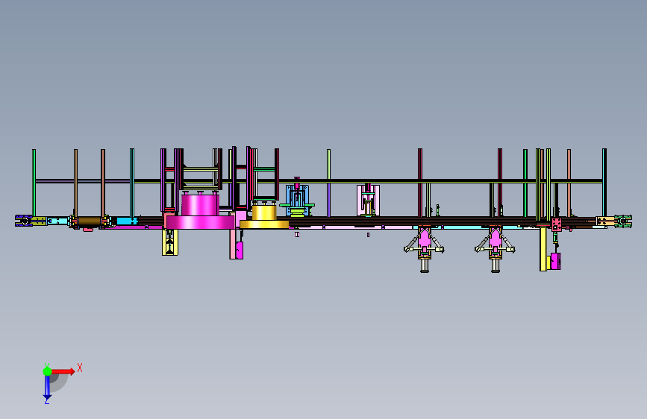647x419 pixels.
Task: Click the blue Z axis of the orientation triad
Action: (x=47, y=388)
